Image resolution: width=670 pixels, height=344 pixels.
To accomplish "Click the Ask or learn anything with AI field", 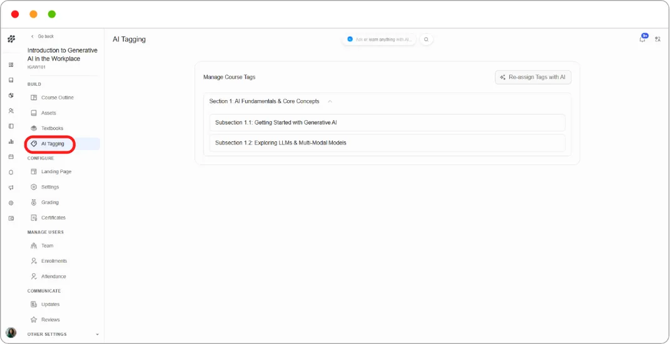I will point(378,39).
